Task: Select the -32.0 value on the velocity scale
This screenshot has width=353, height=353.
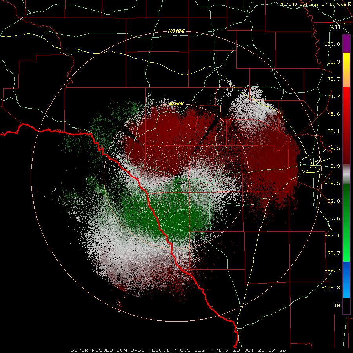Action: tap(332, 201)
